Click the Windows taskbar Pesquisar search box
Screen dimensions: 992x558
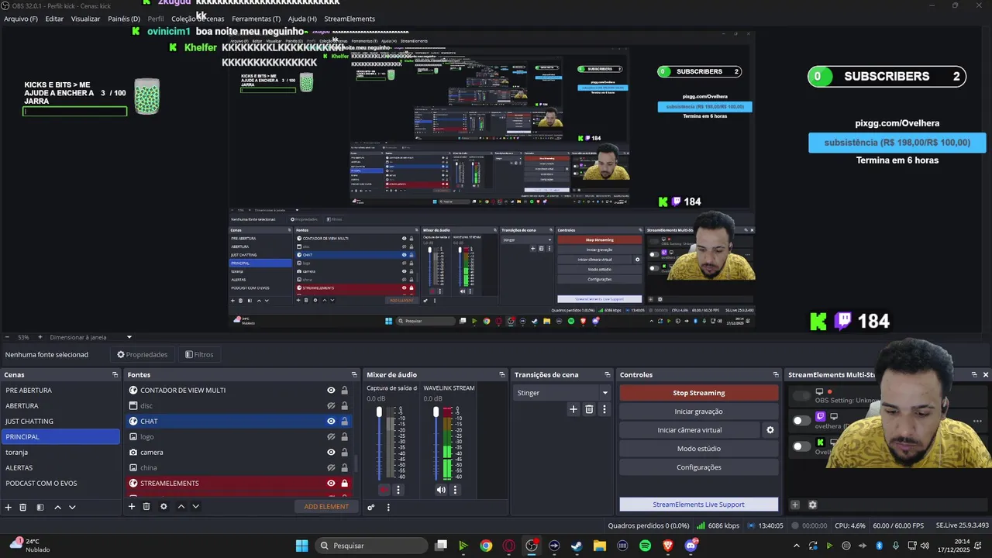372,546
